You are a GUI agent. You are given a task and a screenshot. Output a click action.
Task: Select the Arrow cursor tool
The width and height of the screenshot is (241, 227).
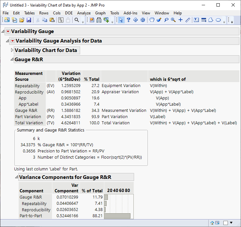point(121,20)
